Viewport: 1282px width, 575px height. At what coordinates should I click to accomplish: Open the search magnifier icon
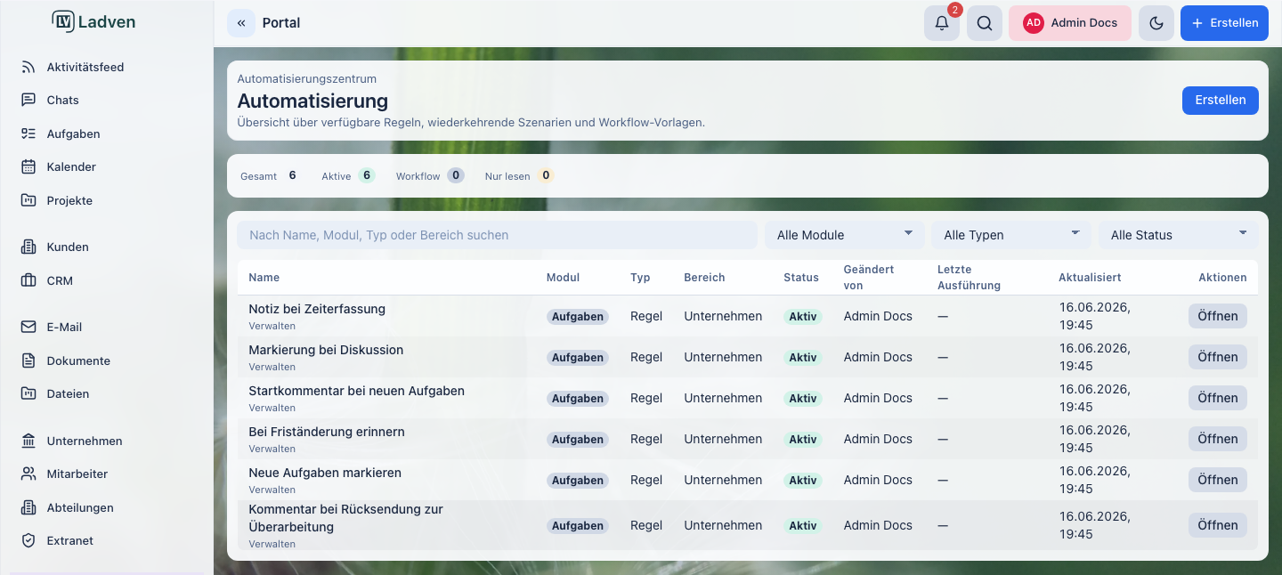985,23
